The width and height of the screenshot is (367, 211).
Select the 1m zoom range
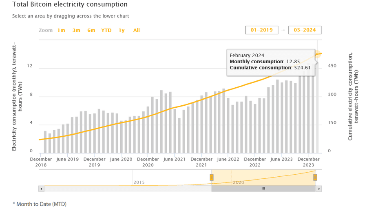(61, 30)
